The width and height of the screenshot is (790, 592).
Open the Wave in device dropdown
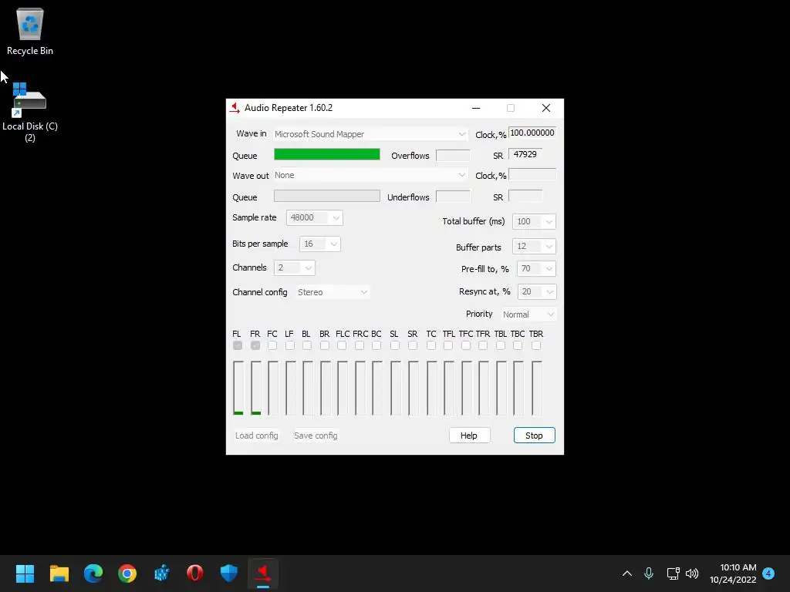[x=370, y=134]
